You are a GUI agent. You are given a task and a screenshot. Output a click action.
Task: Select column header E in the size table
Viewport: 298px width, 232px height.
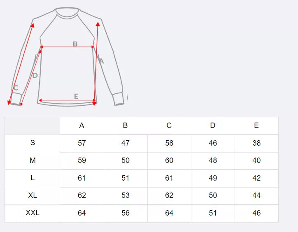pos(256,125)
